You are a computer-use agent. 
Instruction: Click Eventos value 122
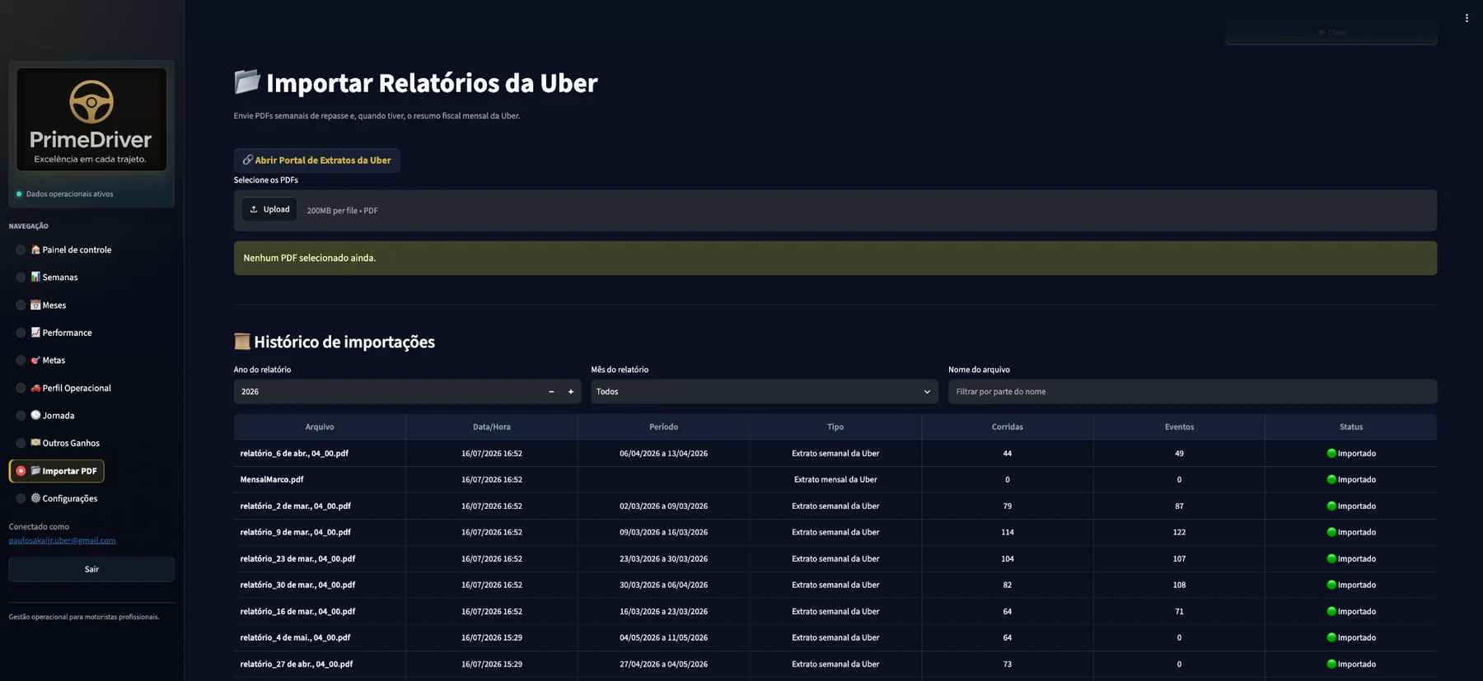pyautogui.click(x=1179, y=532)
